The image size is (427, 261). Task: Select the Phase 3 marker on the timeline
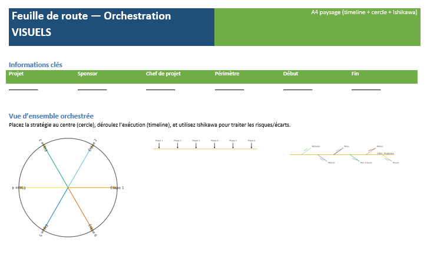pyautogui.click(x=196, y=144)
